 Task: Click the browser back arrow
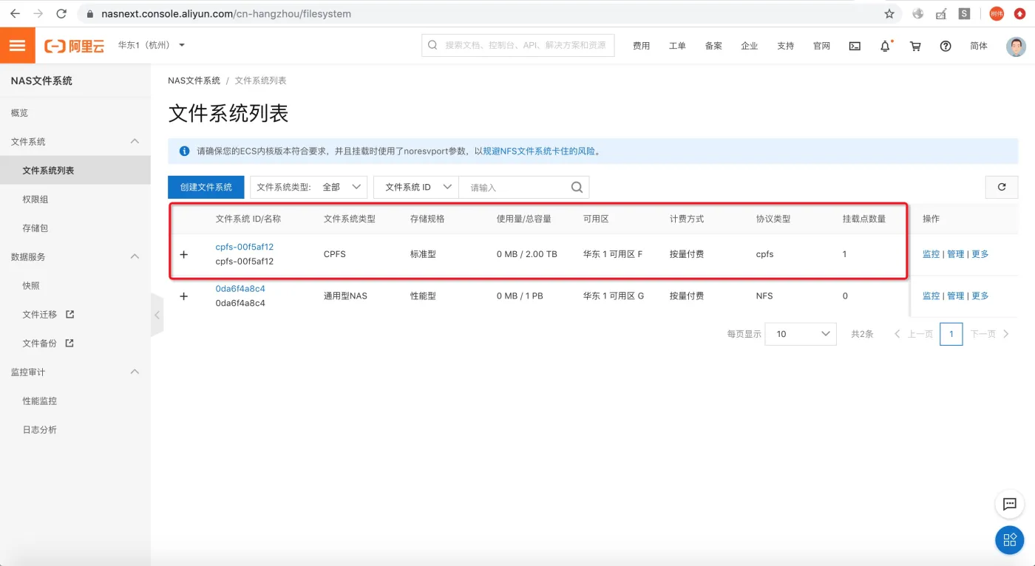(15, 13)
